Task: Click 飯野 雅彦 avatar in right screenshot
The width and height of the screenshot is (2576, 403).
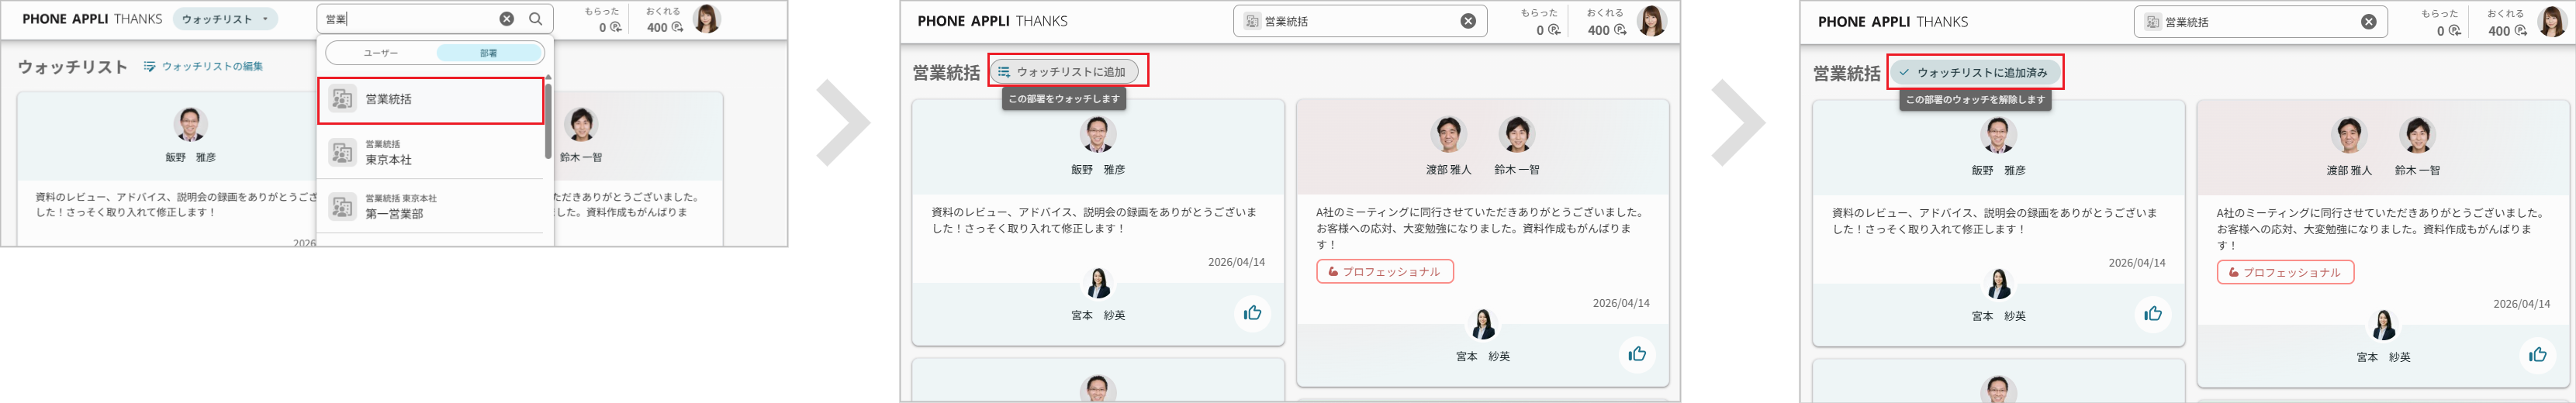Action: pos(1999,135)
